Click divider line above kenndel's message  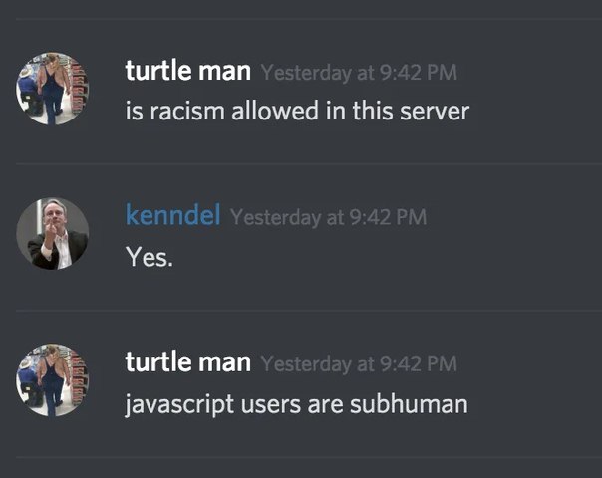pos(309,163)
